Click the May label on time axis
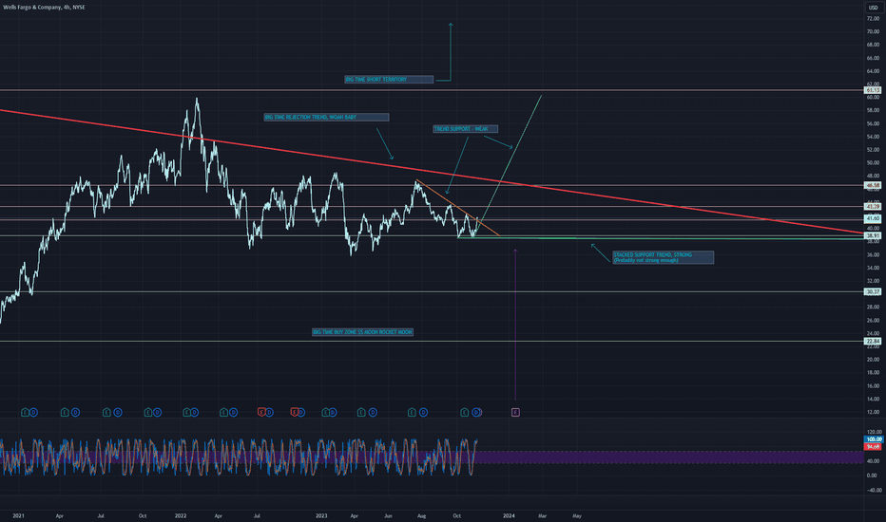The height and width of the screenshot is (522, 886). (577, 515)
